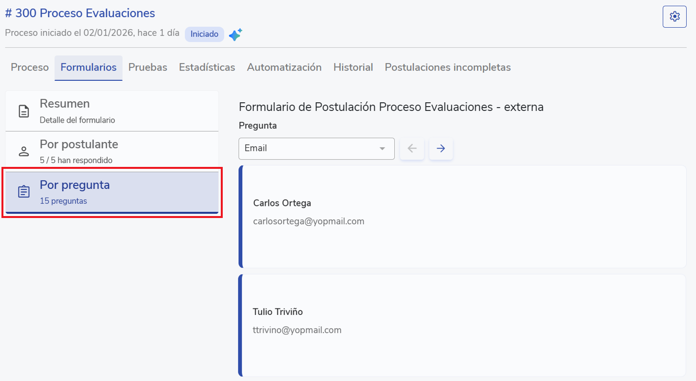
Task: View the Historial tab
Action: 353,68
